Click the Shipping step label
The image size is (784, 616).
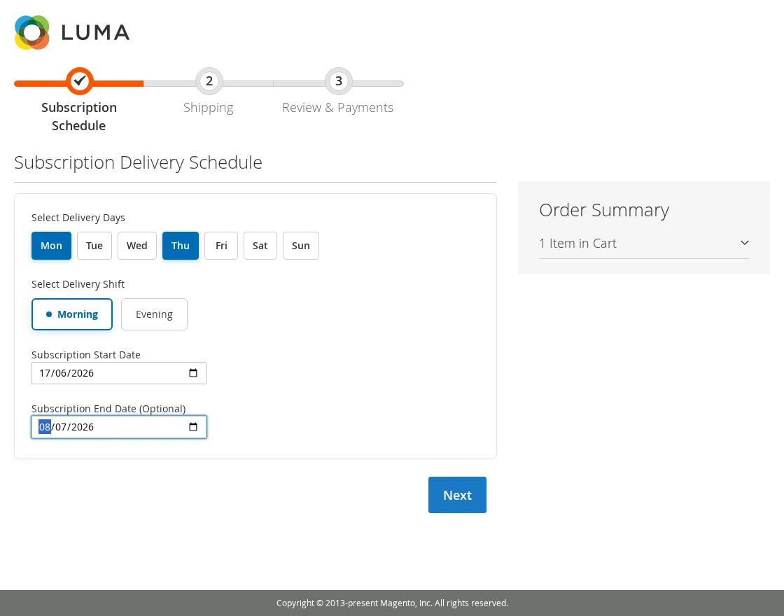coord(209,108)
